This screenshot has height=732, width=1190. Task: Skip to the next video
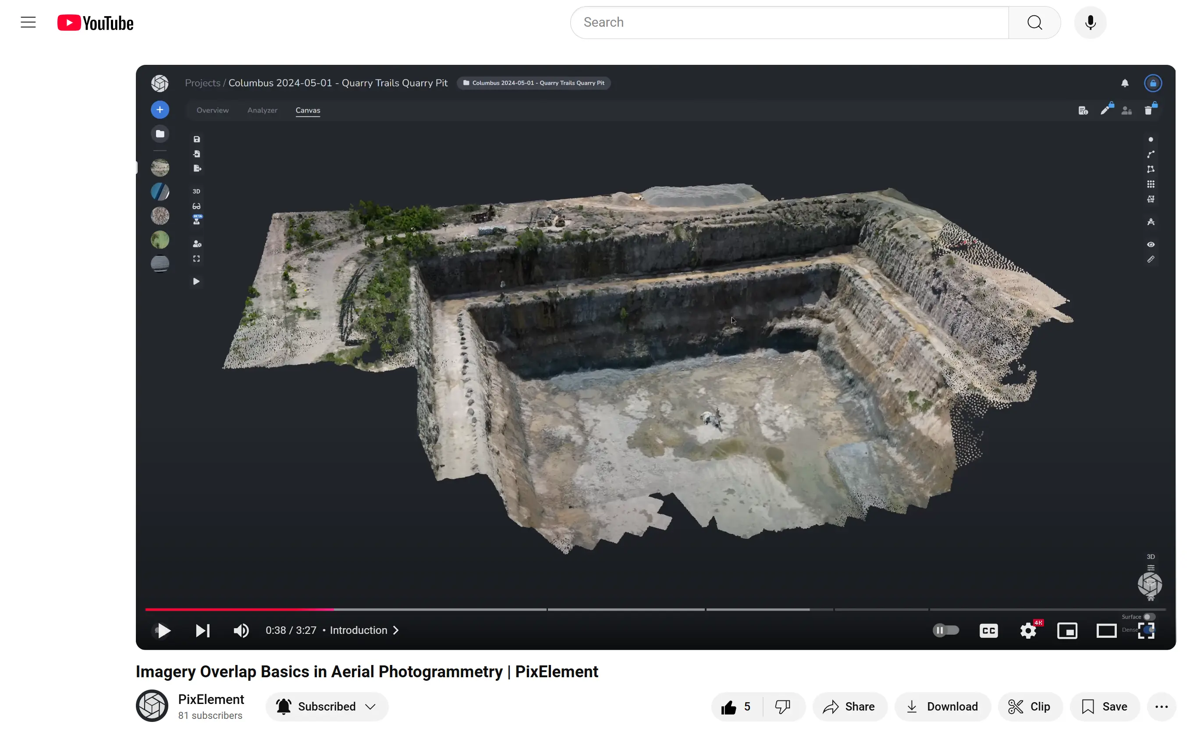[x=202, y=630]
